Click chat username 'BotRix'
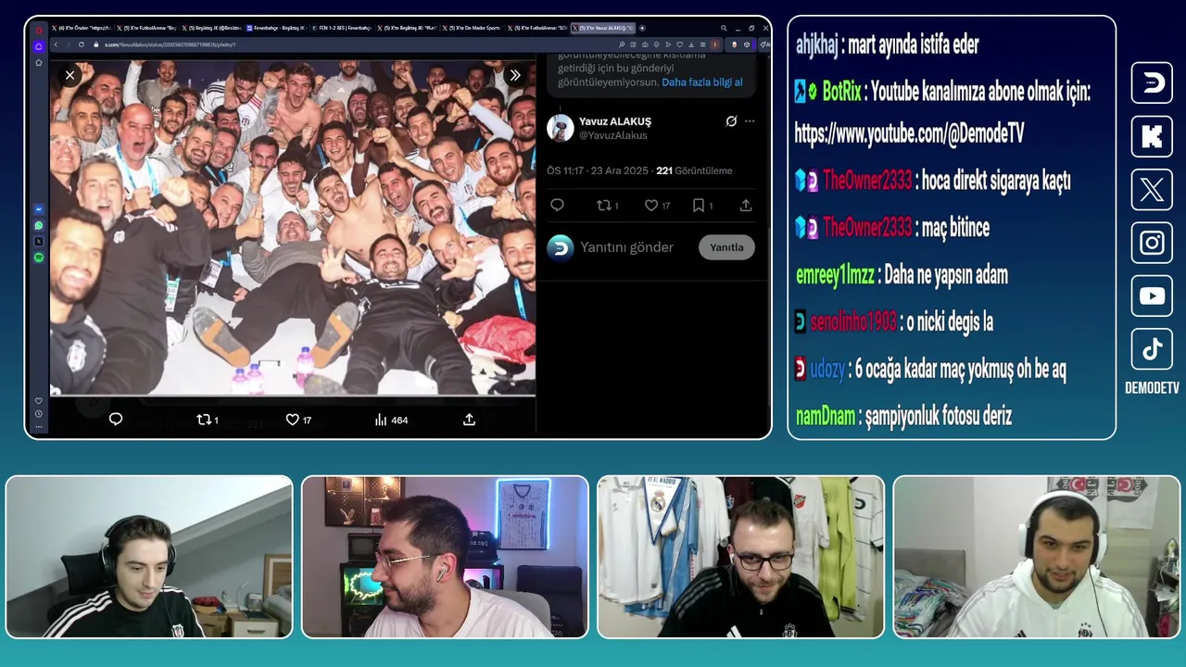The width and height of the screenshot is (1186, 667). click(841, 91)
